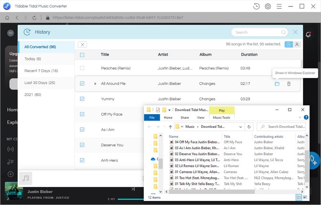The height and width of the screenshot is (205, 321).
Task: Uncheck the All Around Me checkbox
Action: [x=82, y=84]
